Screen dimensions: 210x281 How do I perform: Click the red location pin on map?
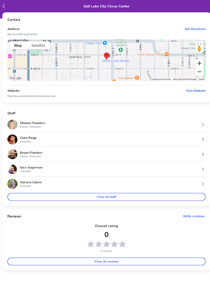tap(106, 56)
